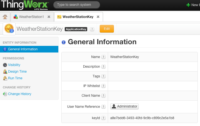Screen dimensions: 200x126
Task: Click the Change History clock icon
Action: (x=5, y=94)
